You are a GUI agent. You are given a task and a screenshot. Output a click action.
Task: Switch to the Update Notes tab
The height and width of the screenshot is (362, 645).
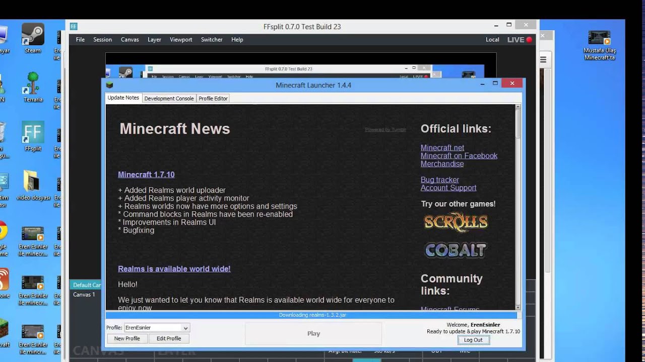[123, 98]
